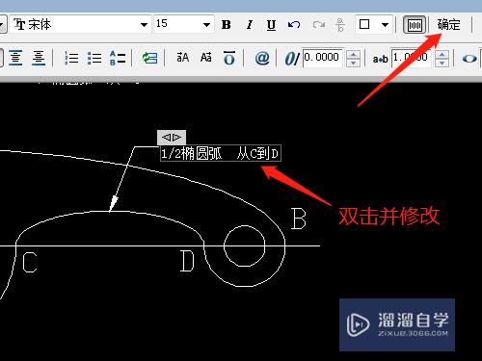The height and width of the screenshot is (361, 482).
Task: Toggle Underline text formatting
Action: (271, 25)
